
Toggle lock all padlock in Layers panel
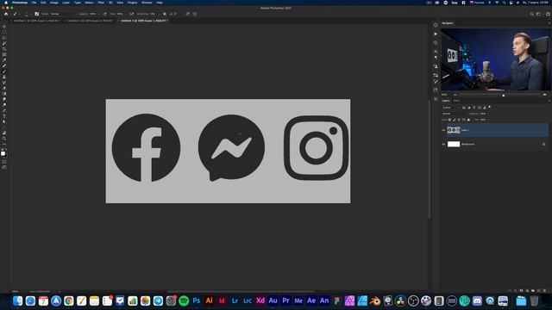tap(468, 120)
